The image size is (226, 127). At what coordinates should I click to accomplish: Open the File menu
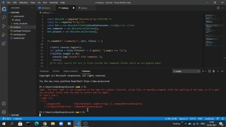point(8,2)
